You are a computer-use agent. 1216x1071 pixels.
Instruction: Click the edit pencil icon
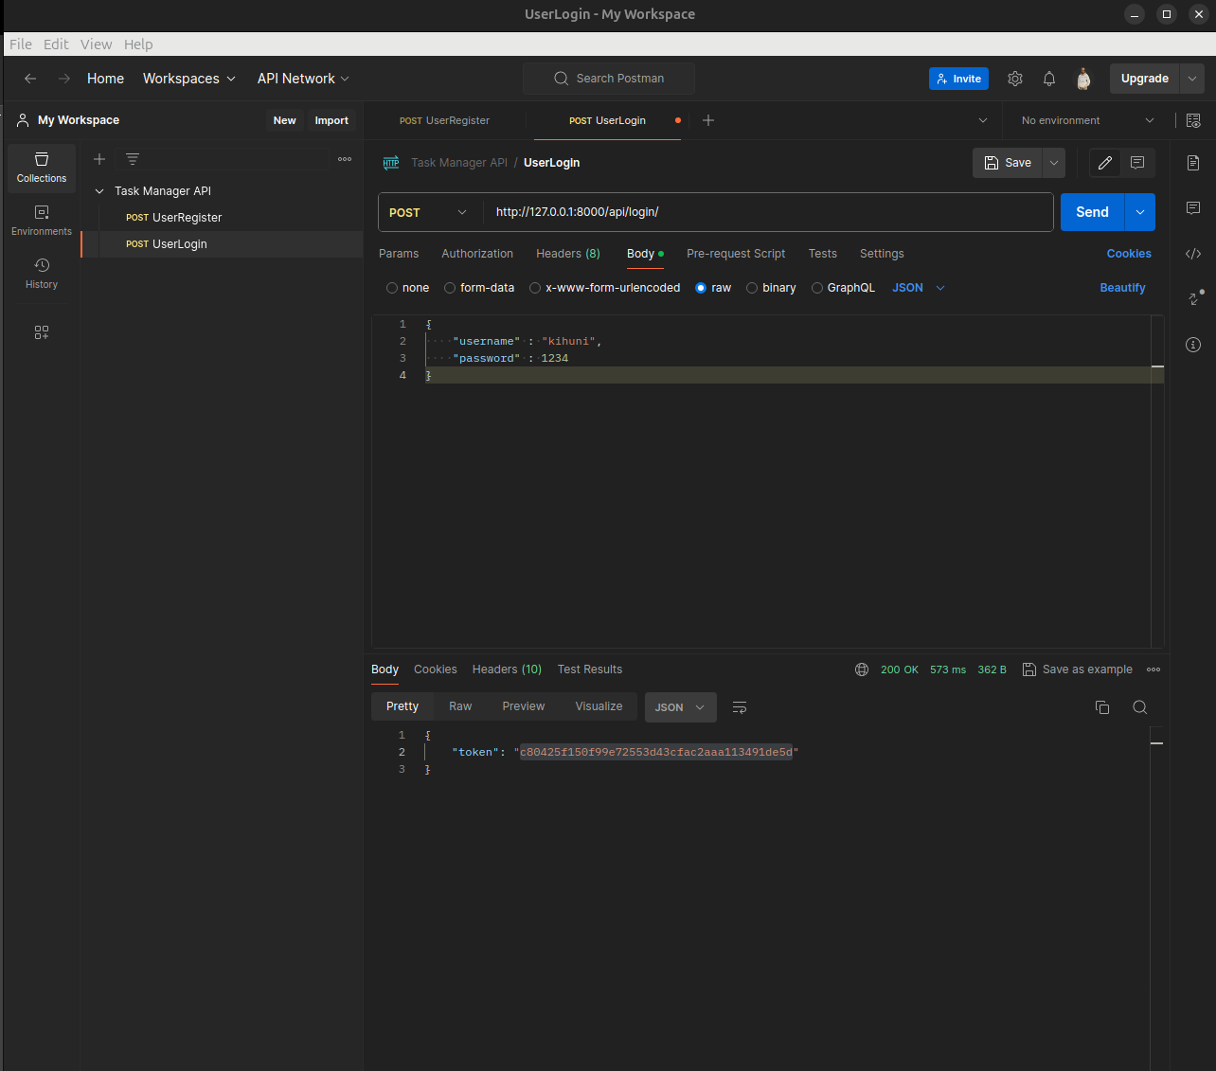1105,163
